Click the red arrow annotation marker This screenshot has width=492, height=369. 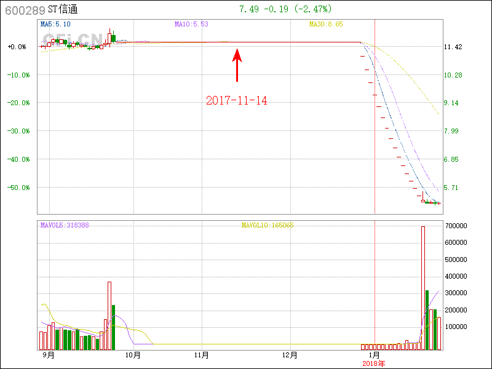(x=237, y=65)
